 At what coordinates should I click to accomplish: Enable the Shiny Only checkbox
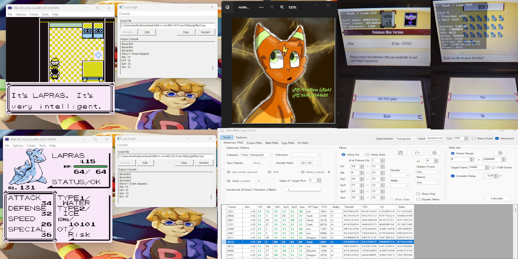[418, 194]
